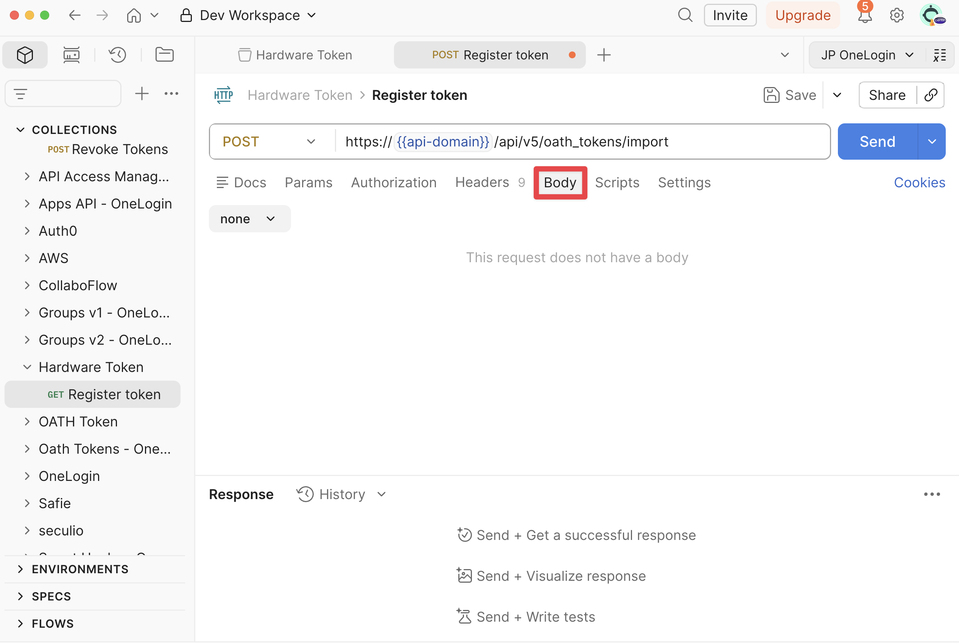The image size is (959, 644).
Task: Click the filter icon in sidebar search
Action: click(x=20, y=93)
